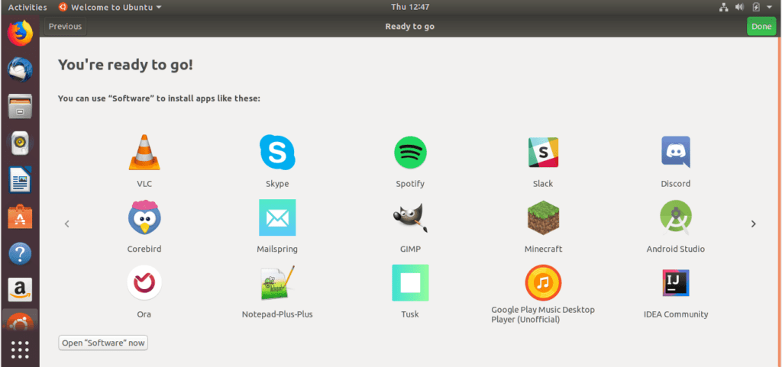Image resolution: width=782 pixels, height=367 pixels.
Task: Open the Spotify app entry
Action: [410, 153]
